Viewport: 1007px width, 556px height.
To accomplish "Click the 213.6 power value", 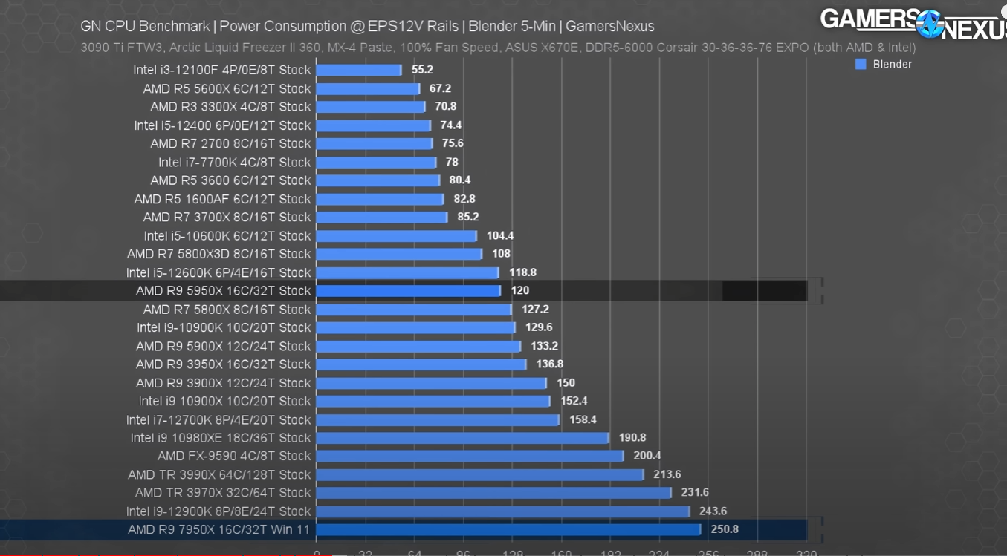I will pyautogui.click(x=667, y=474).
